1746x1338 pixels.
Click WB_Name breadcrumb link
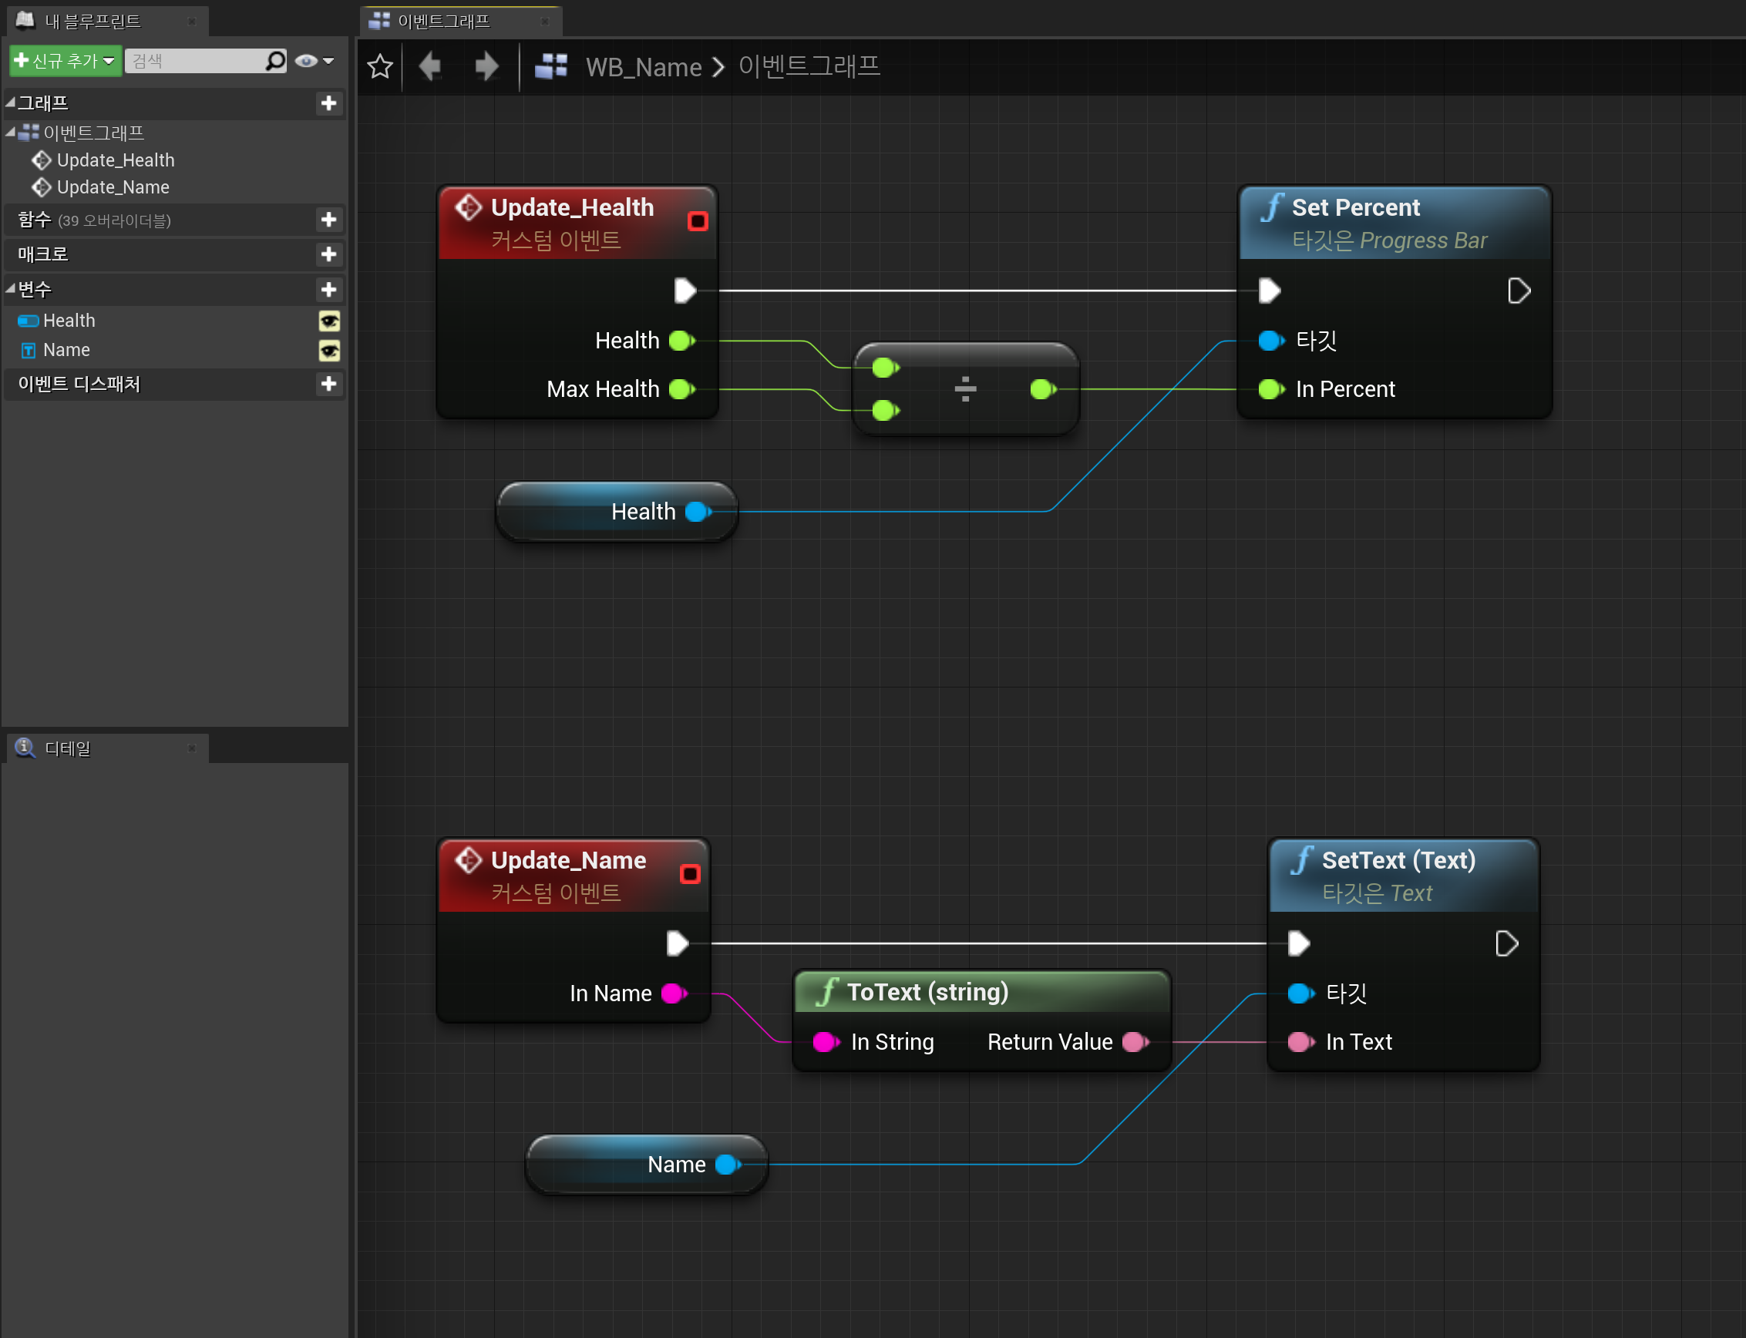coord(643,67)
